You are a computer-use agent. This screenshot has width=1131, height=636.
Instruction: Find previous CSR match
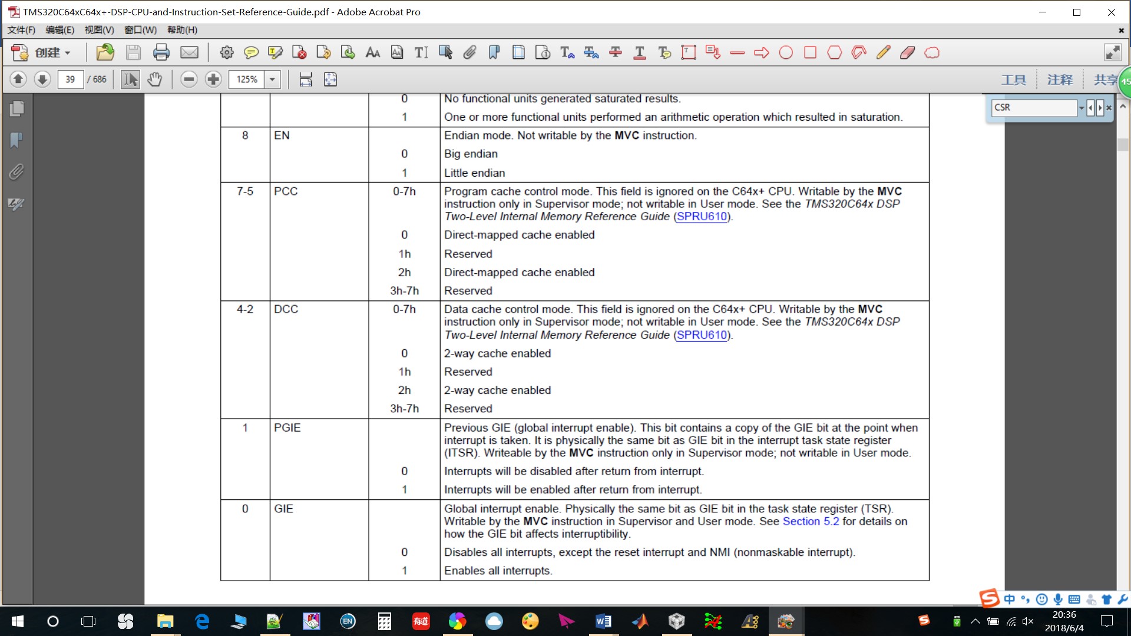coord(1090,108)
